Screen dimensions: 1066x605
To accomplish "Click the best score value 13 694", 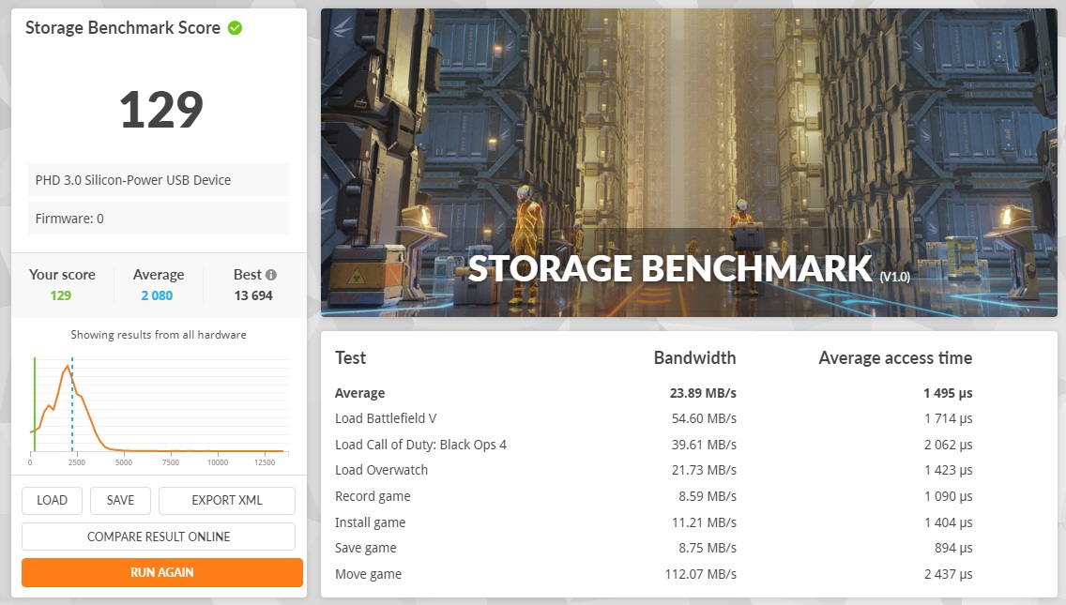I will coord(253,295).
